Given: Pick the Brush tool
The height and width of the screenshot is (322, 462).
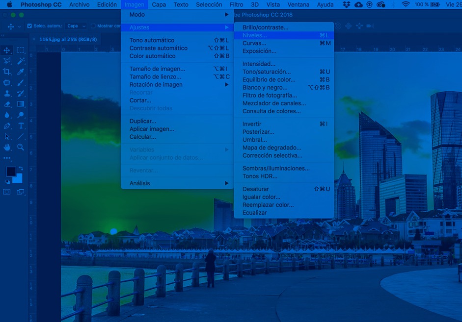Looking at the screenshot, I should tap(21, 83).
